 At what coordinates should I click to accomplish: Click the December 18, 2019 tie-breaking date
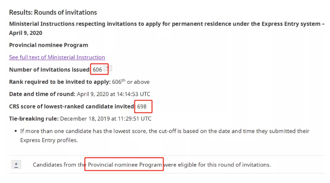pos(84,118)
